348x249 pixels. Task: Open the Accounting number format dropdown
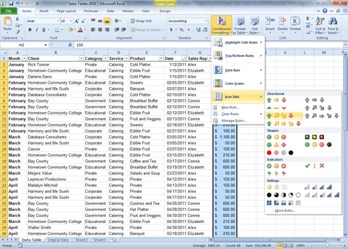click(x=205, y=21)
